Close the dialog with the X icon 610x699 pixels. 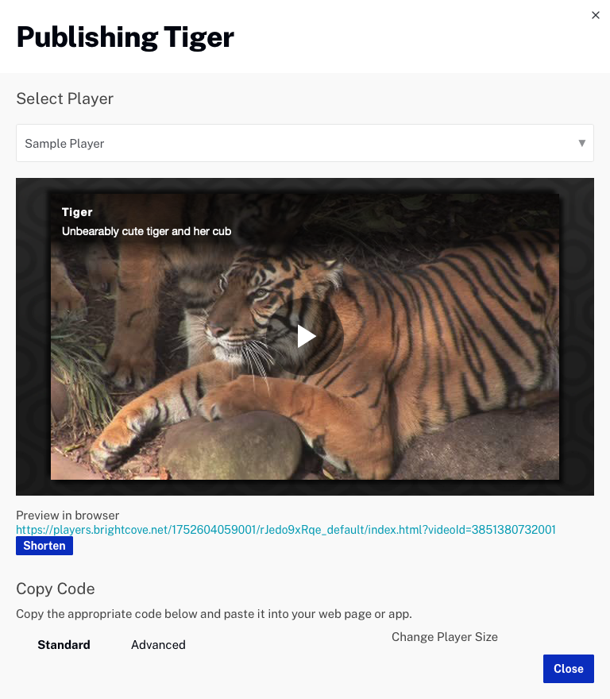[596, 15]
